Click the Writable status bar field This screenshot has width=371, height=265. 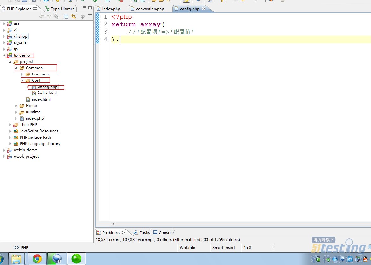(187, 248)
